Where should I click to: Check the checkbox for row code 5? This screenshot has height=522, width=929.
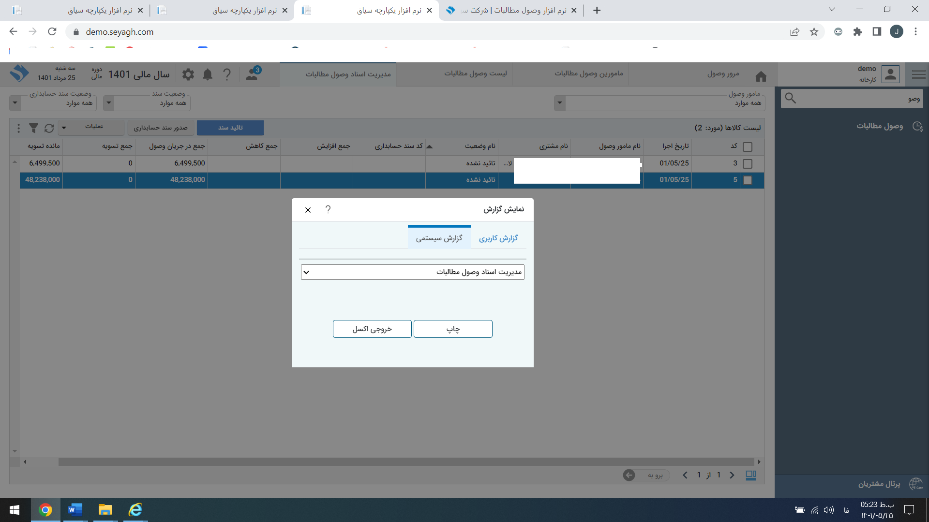tap(748, 180)
